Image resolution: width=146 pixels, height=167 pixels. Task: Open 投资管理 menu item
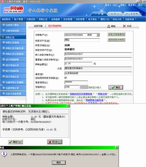68,19
